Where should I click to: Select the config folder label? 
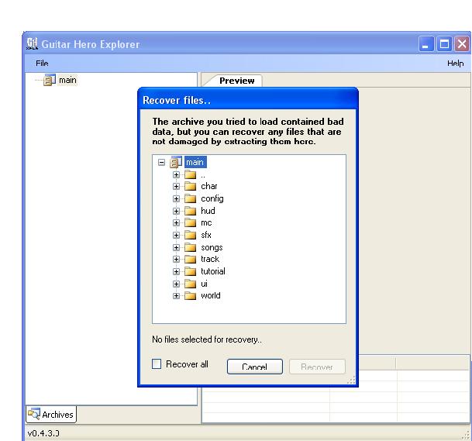[212, 199]
